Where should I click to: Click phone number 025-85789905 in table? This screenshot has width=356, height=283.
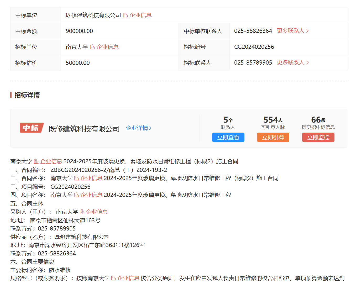coord(253,63)
